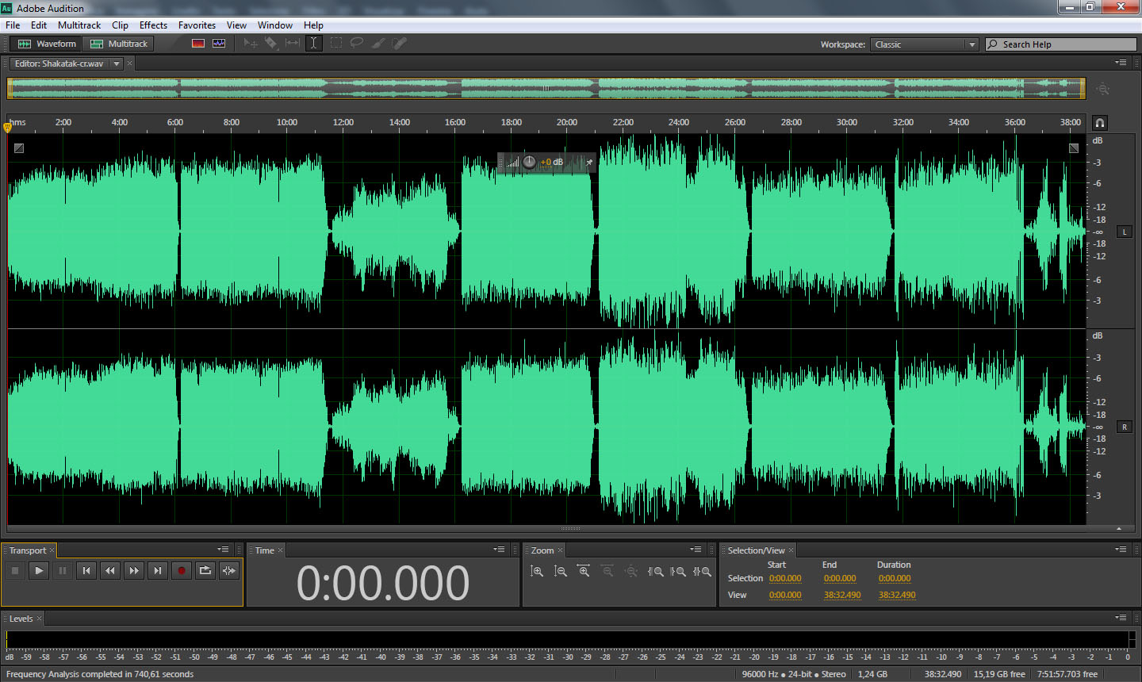Open the Workspace Classic dropdown
This screenshot has height=682, width=1142.
coord(925,44)
